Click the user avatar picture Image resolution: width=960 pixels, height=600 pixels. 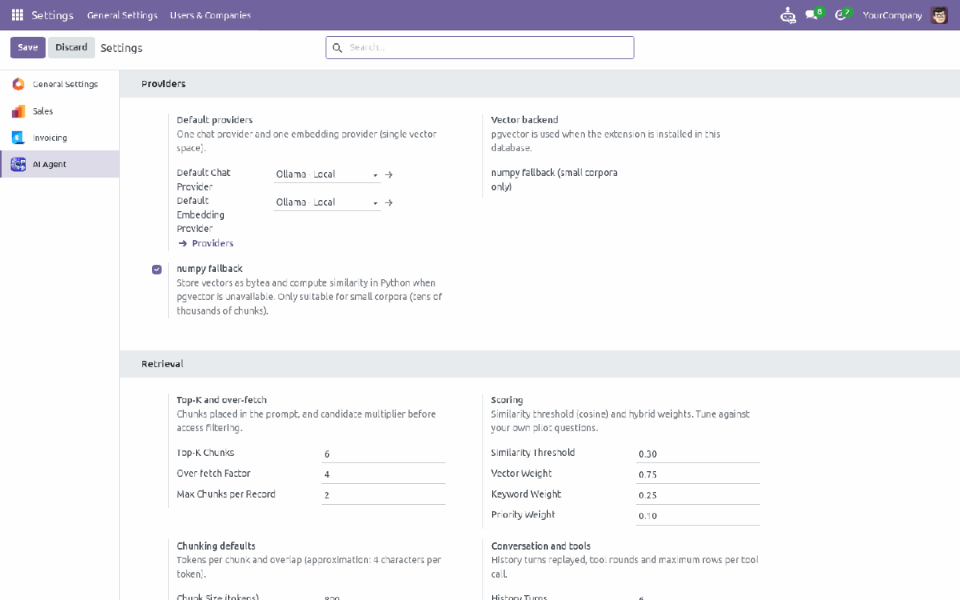click(x=938, y=15)
